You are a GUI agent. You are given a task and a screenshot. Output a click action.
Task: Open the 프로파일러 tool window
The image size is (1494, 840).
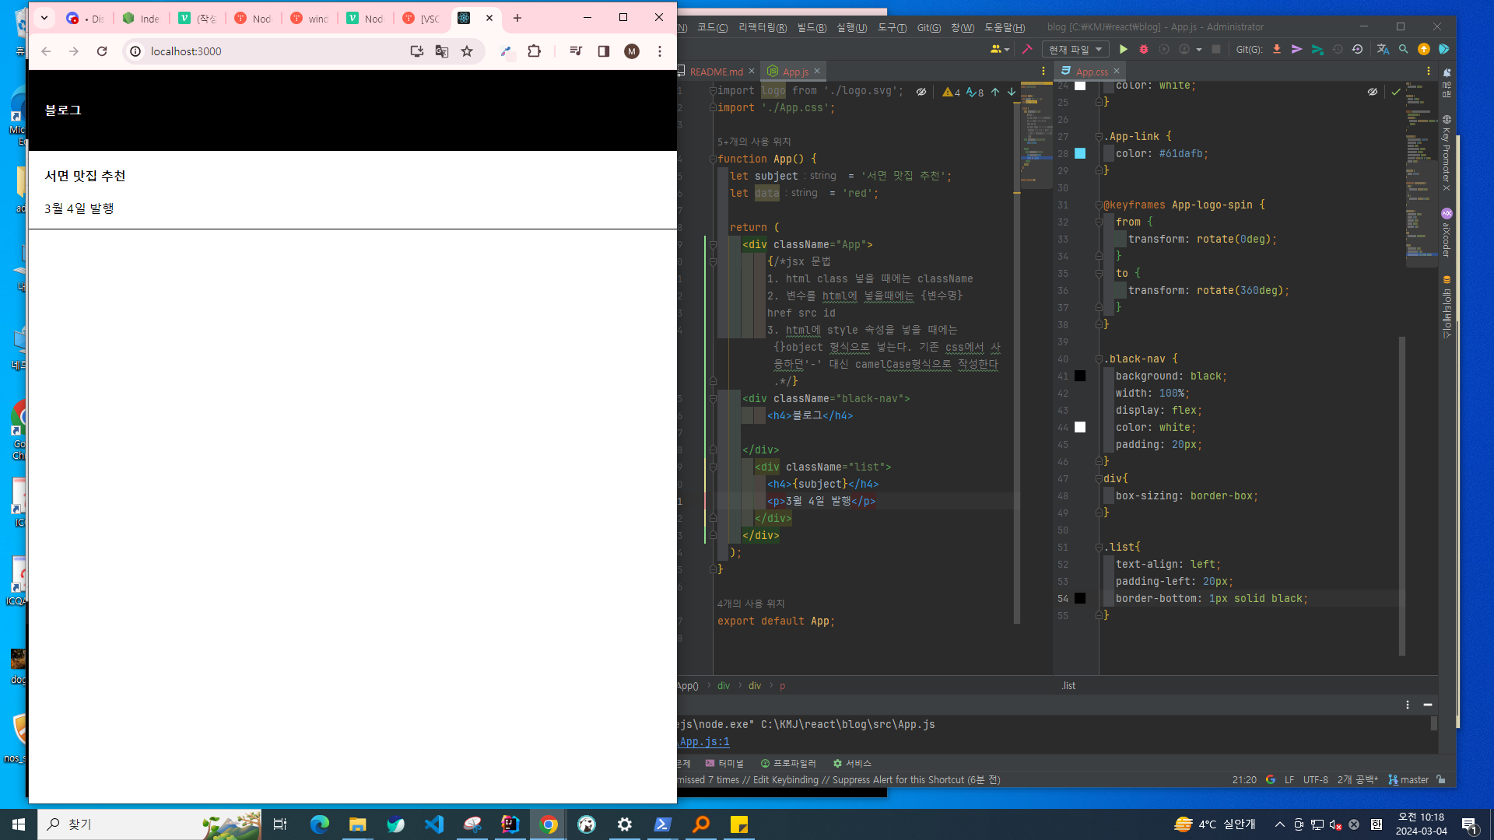tap(788, 764)
